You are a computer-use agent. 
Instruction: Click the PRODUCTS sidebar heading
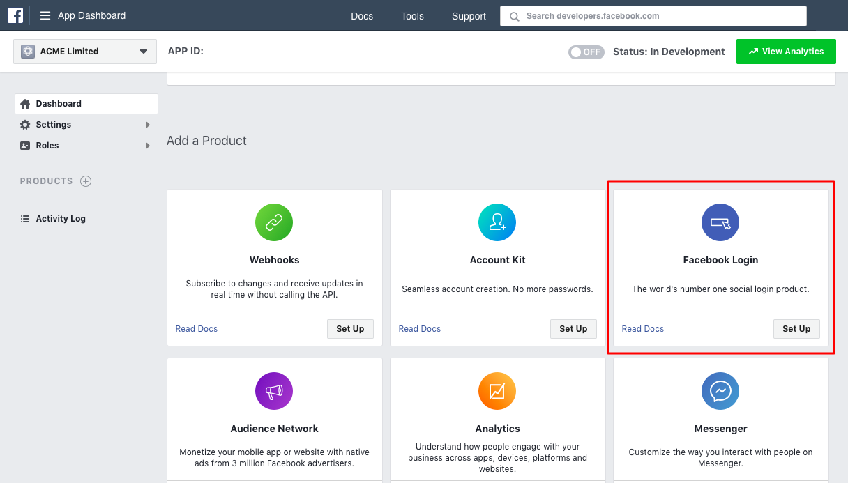point(46,181)
